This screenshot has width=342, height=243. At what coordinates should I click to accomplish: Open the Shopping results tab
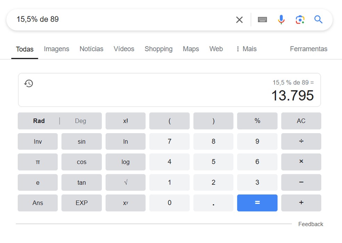[158, 49]
